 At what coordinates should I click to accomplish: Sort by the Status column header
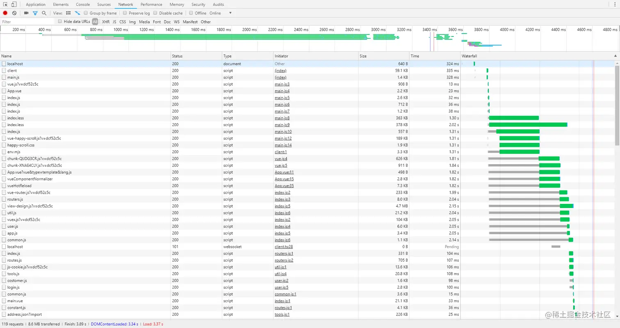[x=196, y=56]
